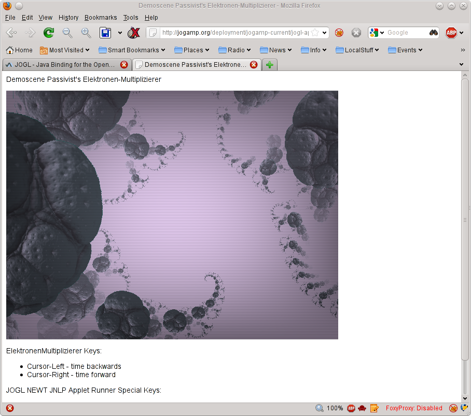471x416 pixels.
Task: Click the Firefox icon in the title bar
Action: [7, 6]
